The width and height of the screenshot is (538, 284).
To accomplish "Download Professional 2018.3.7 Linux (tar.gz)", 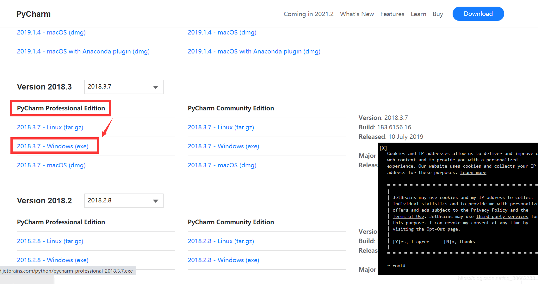I will click(50, 127).
